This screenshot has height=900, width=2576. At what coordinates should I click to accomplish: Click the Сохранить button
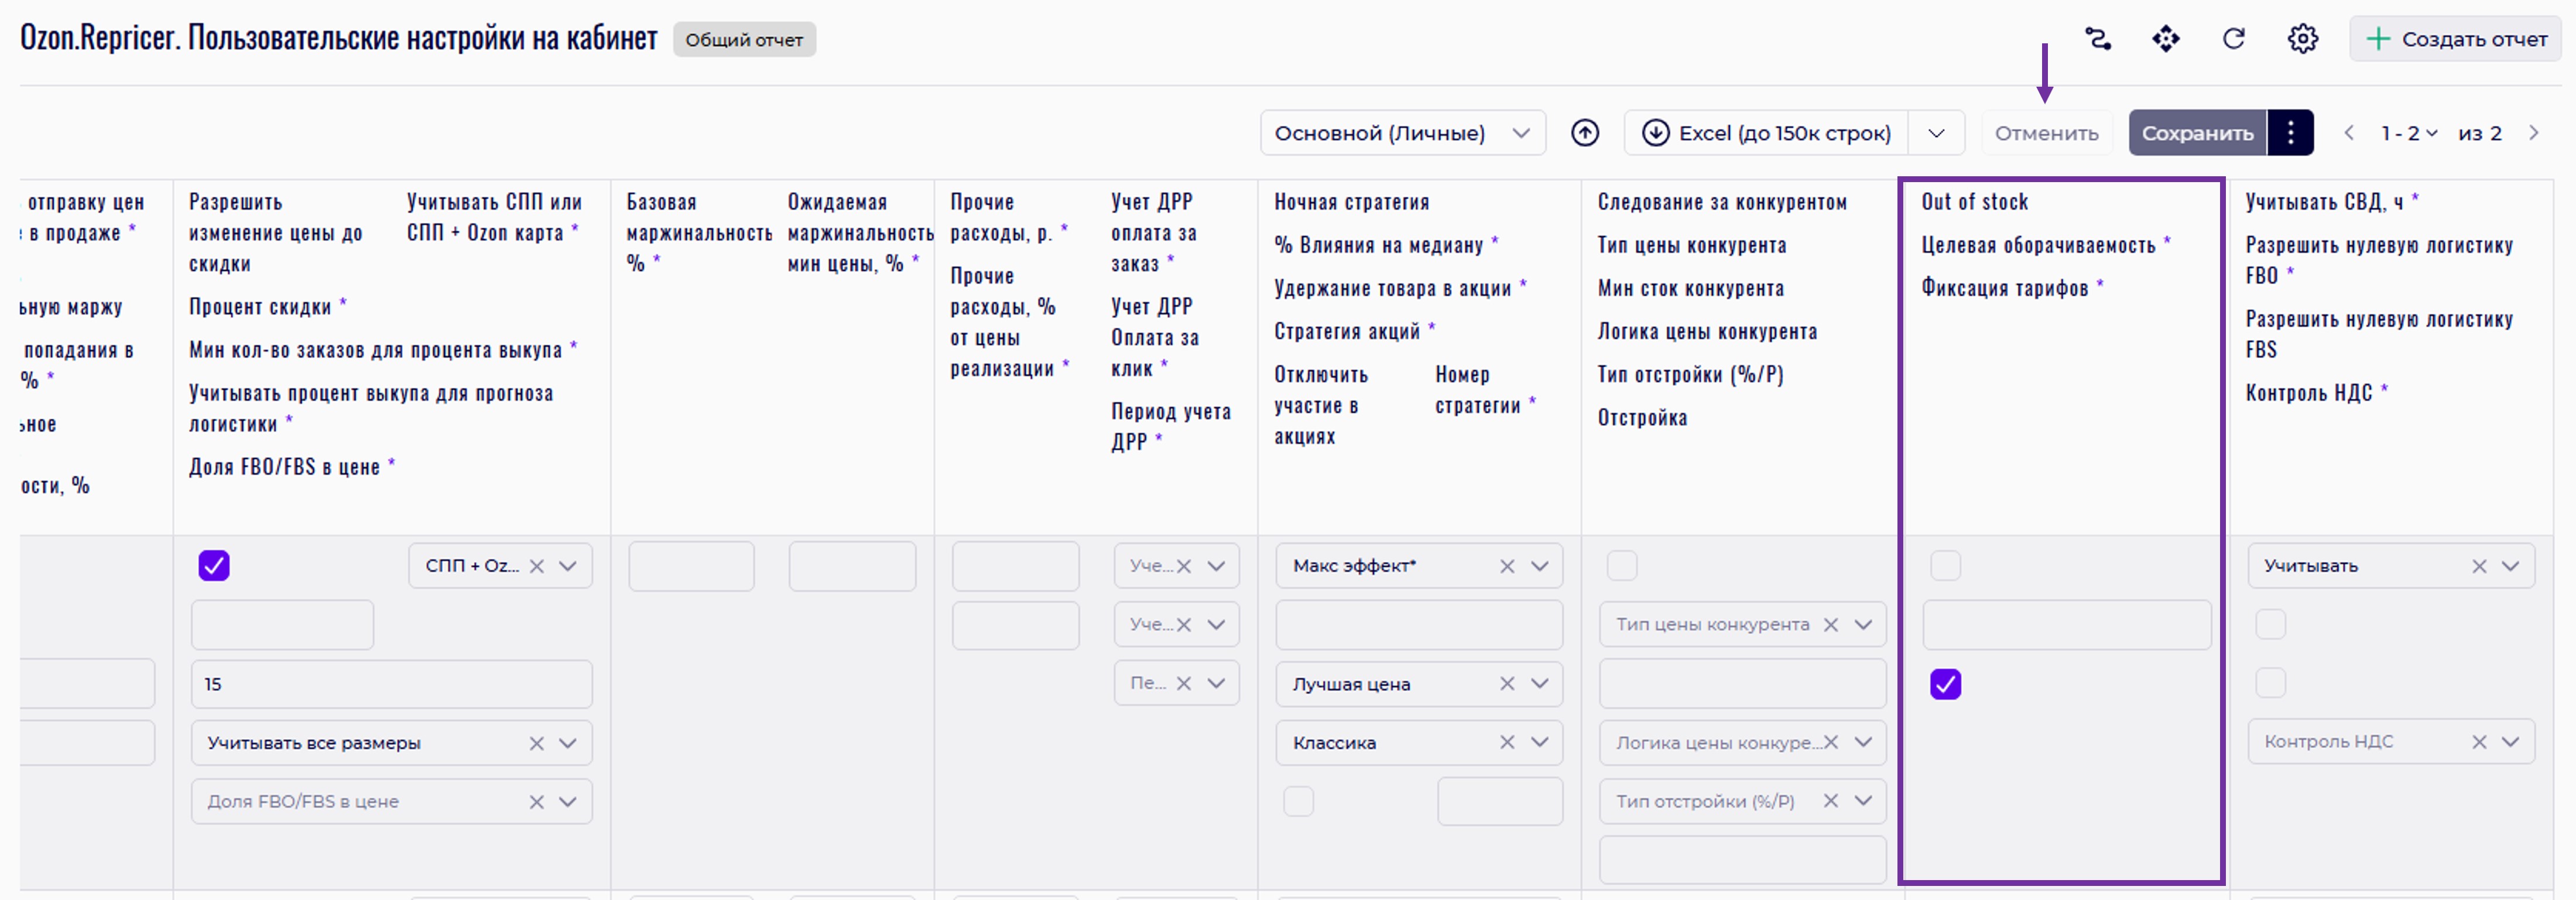coord(2197,133)
